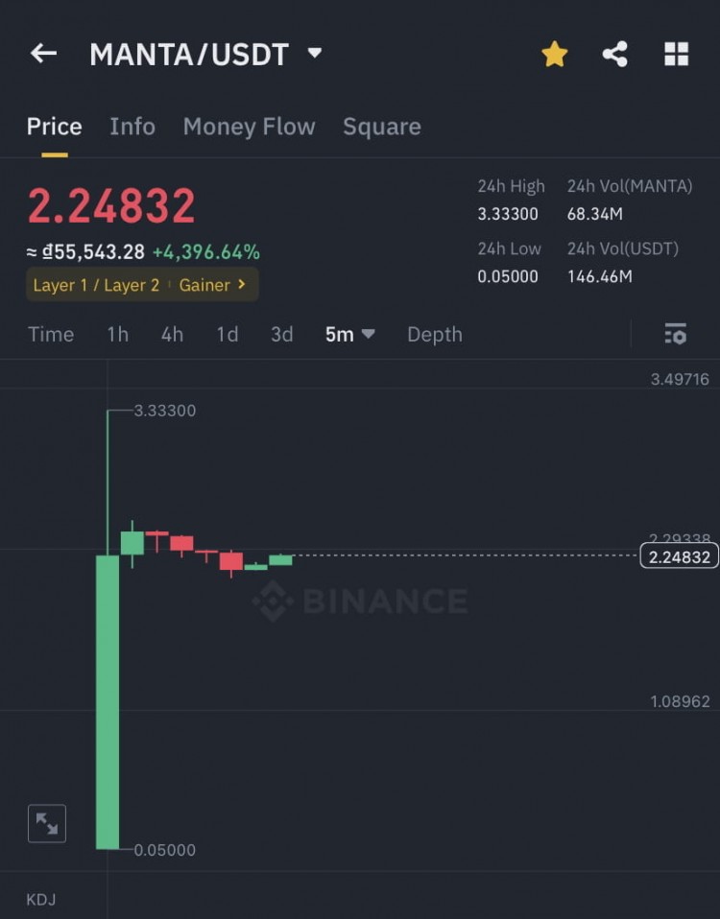
Task: Select the 1h chart interval
Action: click(x=117, y=334)
